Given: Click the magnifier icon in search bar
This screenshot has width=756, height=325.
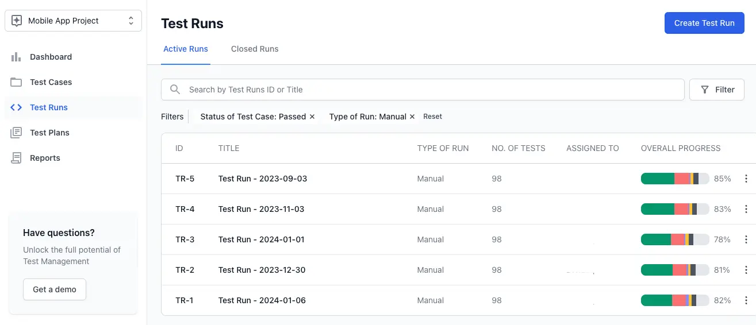Looking at the screenshot, I should click(x=175, y=90).
